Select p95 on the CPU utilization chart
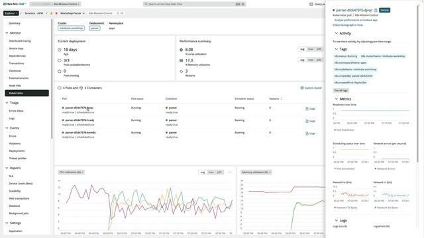 pos(219,172)
